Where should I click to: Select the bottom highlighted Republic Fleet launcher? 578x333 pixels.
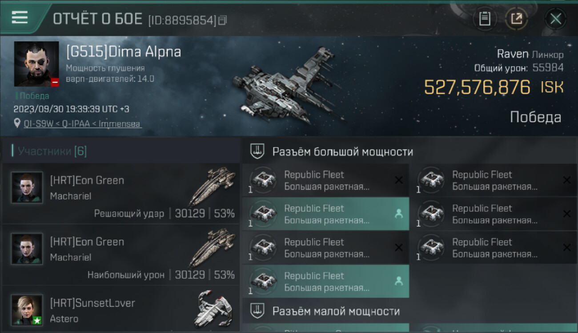click(x=326, y=281)
